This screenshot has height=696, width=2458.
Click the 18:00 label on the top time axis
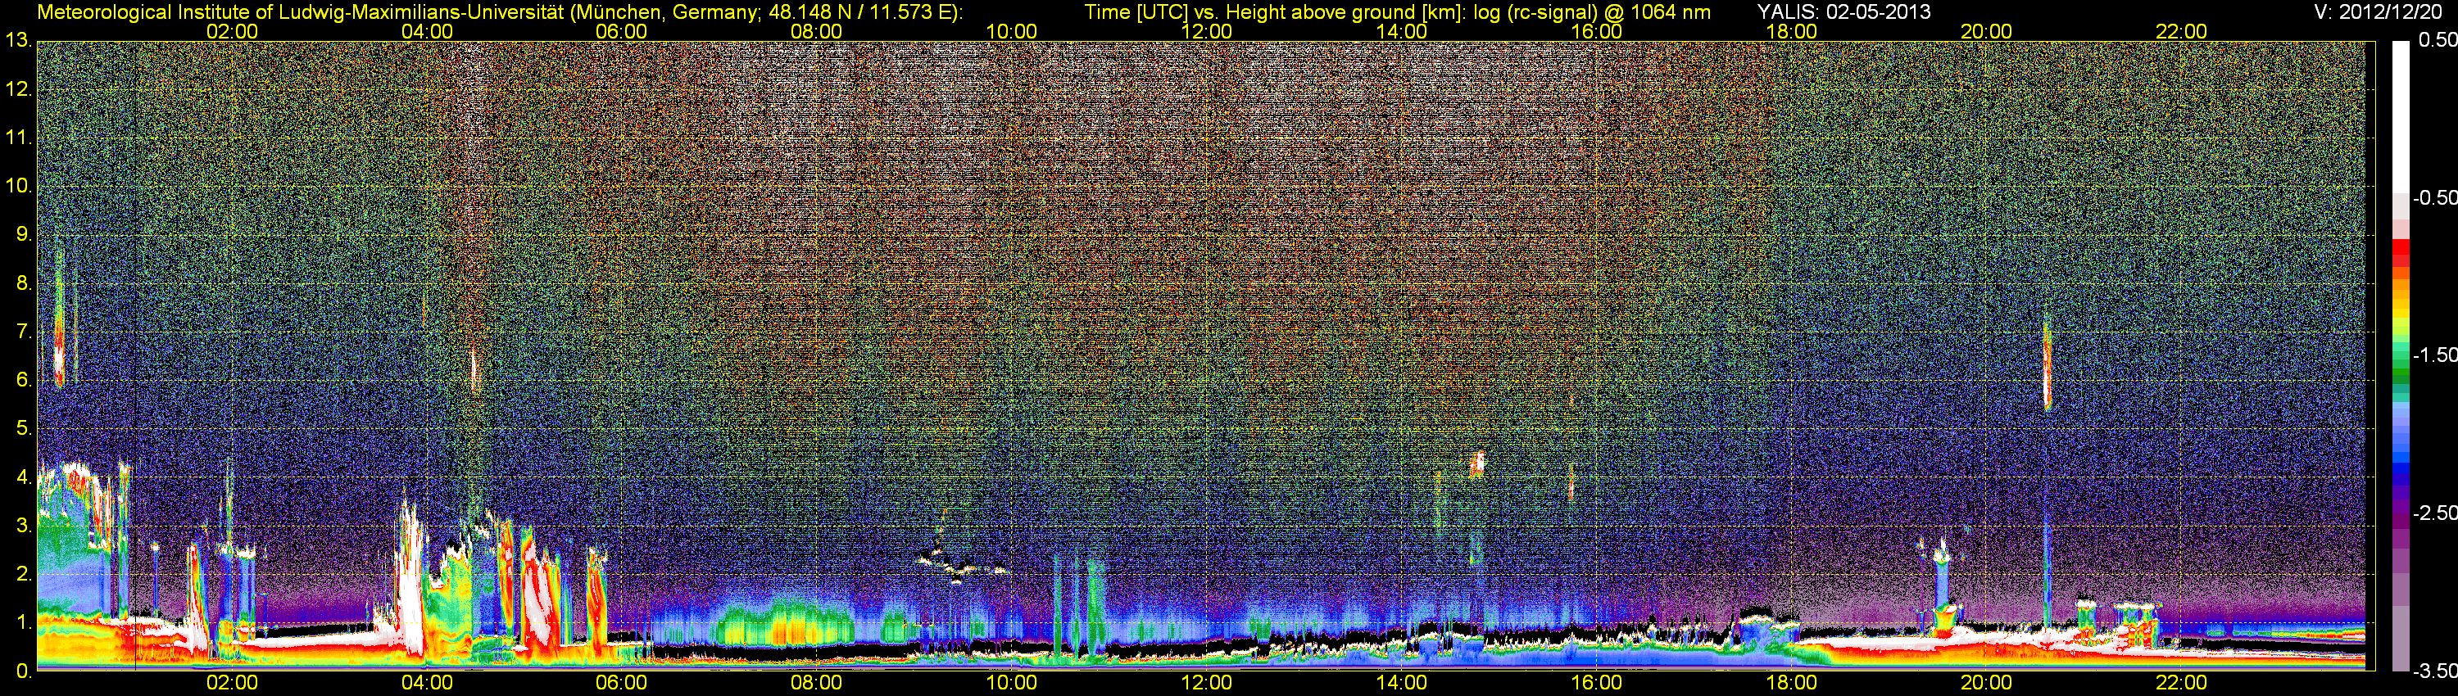[1791, 31]
